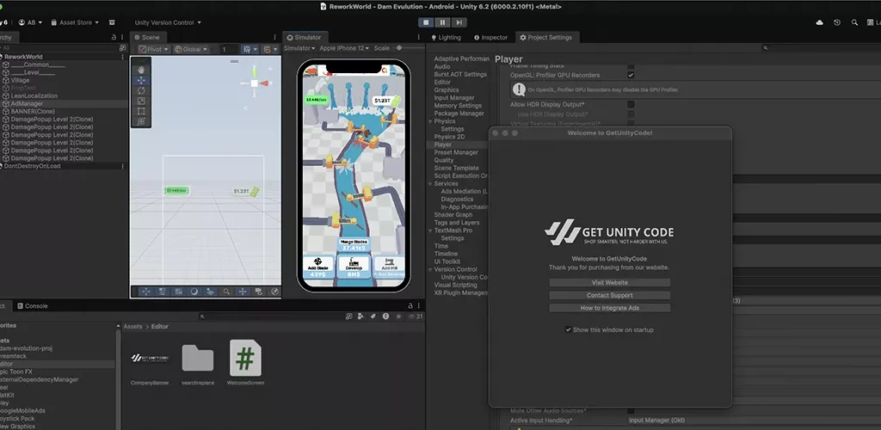Click the Contact Support button
The image size is (881, 430).
point(610,295)
